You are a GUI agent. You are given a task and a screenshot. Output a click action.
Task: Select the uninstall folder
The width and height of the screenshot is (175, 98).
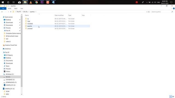pos(30,29)
